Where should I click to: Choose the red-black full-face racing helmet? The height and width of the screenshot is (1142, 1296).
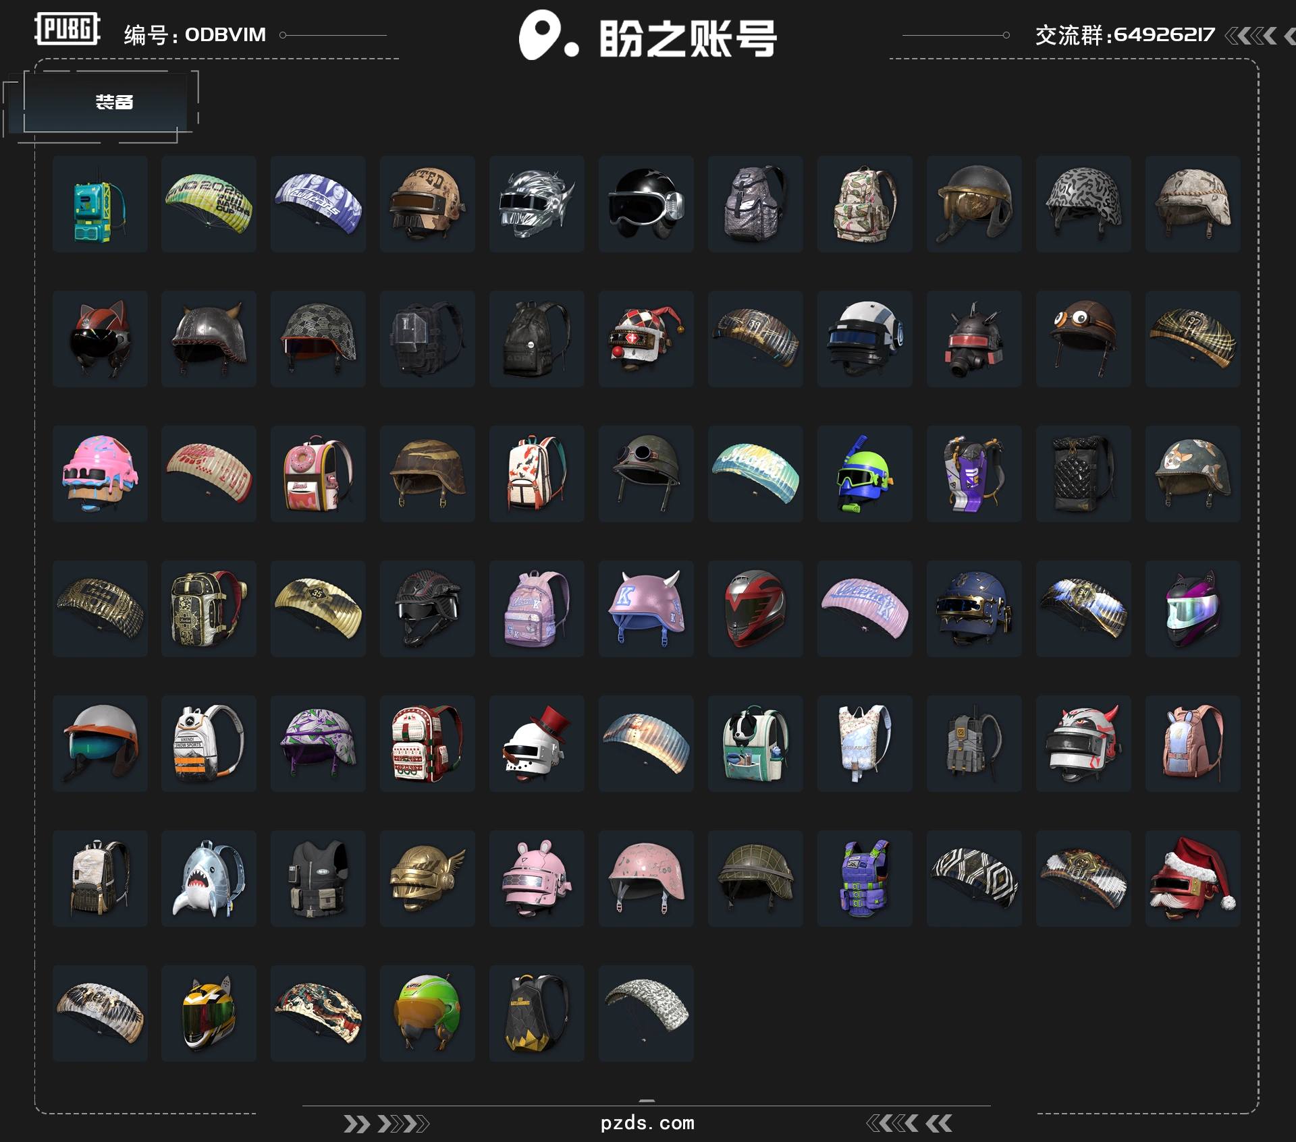tap(755, 608)
